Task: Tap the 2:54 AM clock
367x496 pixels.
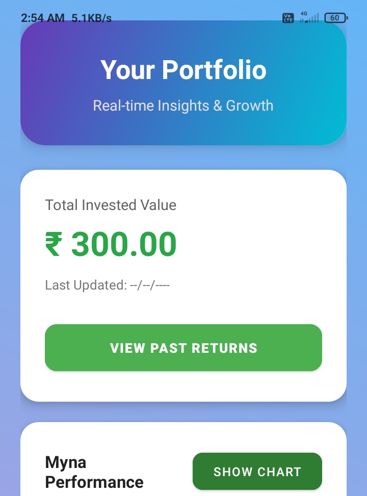Action: 43,18
